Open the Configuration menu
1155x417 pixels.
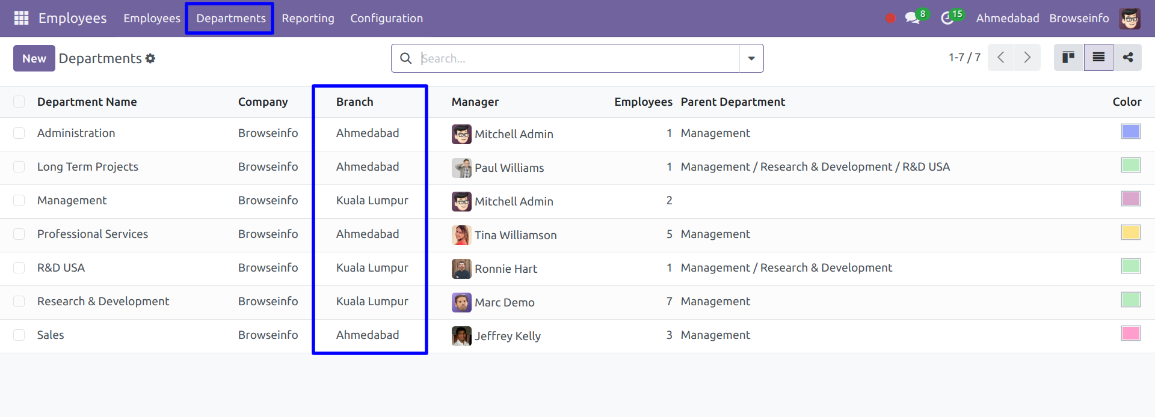(386, 18)
